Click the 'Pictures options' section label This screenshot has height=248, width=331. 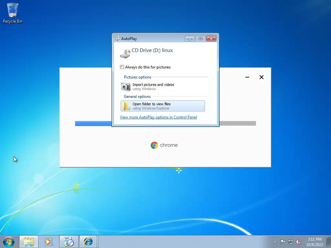coord(137,77)
